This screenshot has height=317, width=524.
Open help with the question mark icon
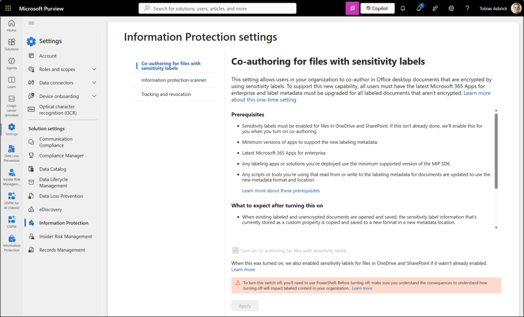coord(467,8)
